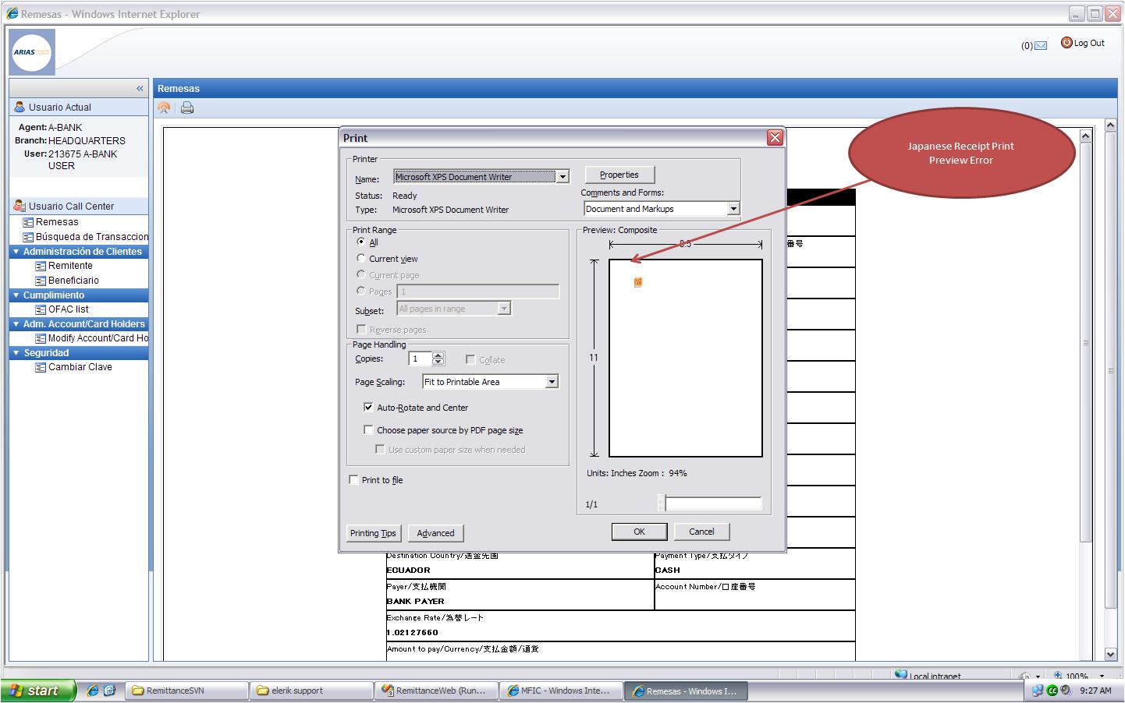The image size is (1125, 703).
Task: Open the Comments and Forms dropdown
Action: [733, 209]
